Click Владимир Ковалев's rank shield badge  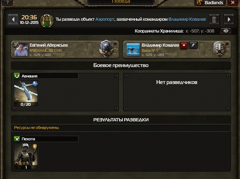coord(220,49)
